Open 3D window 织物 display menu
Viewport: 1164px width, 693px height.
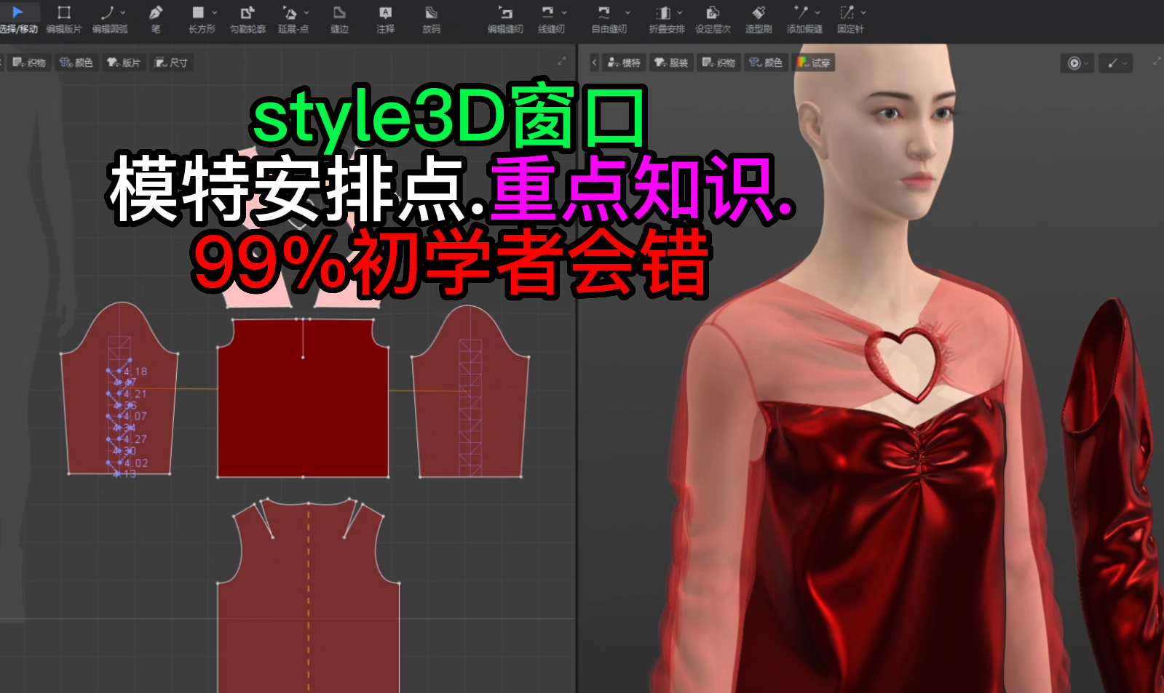click(718, 63)
